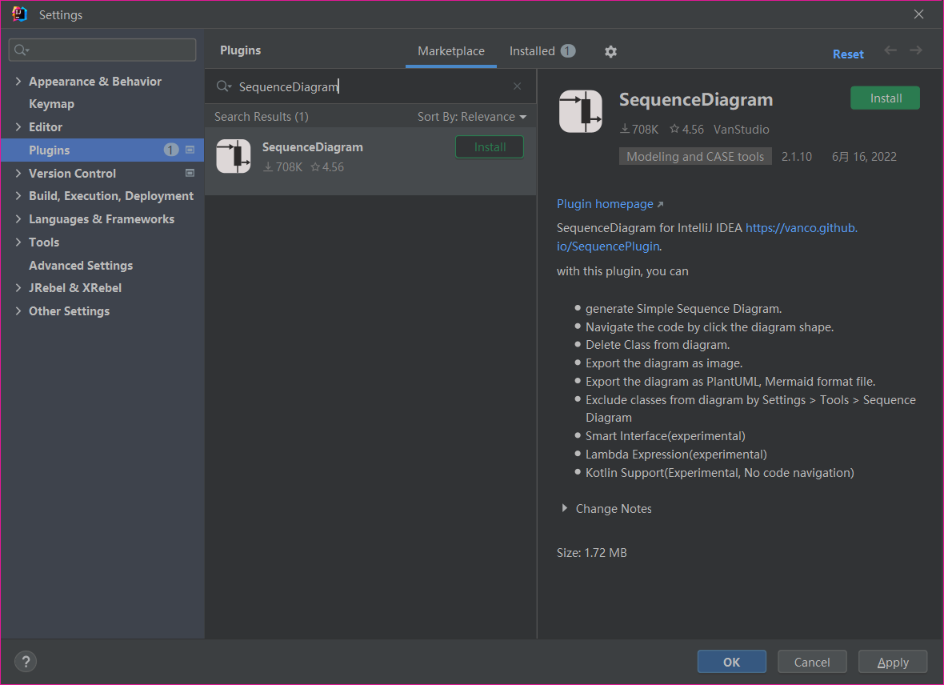This screenshot has height=685, width=944.
Task: Click the project-level icon beside Plugins
Action: pos(190,150)
